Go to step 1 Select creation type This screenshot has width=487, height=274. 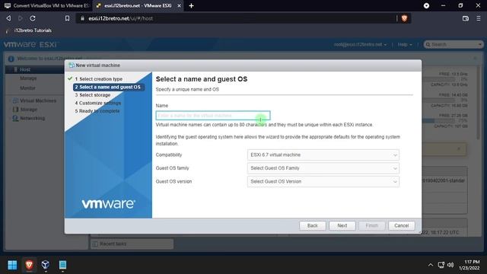(x=98, y=79)
